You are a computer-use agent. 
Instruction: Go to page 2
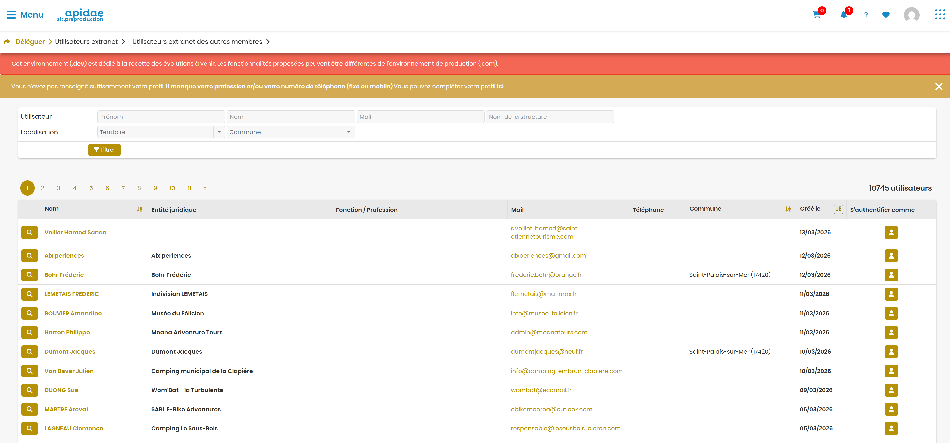point(42,188)
